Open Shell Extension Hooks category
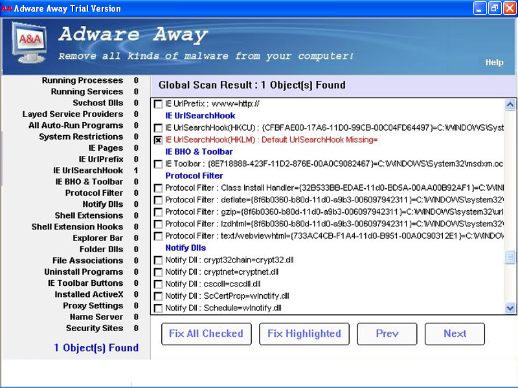 77,227
